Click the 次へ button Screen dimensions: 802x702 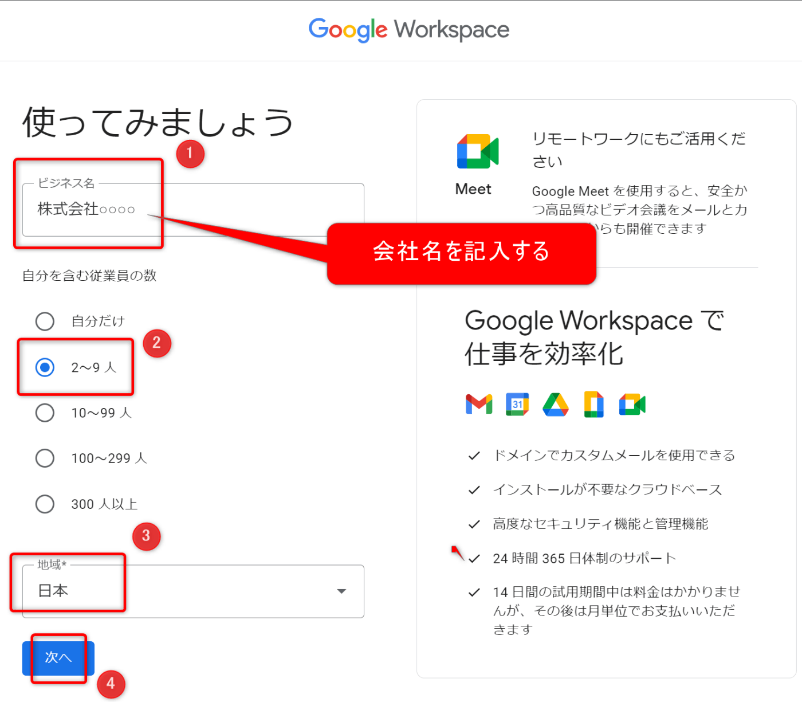pos(58,658)
